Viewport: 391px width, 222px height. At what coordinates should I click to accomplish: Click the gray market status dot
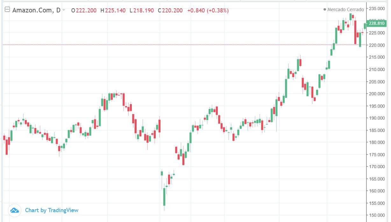click(x=324, y=10)
